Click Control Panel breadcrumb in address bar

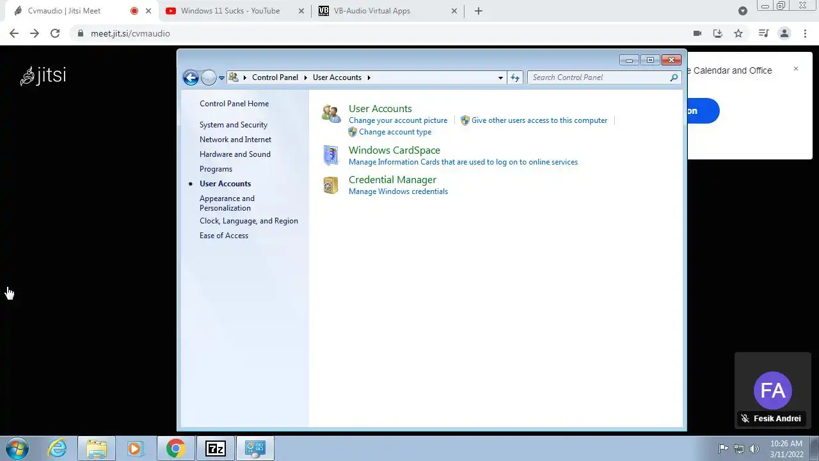(275, 77)
